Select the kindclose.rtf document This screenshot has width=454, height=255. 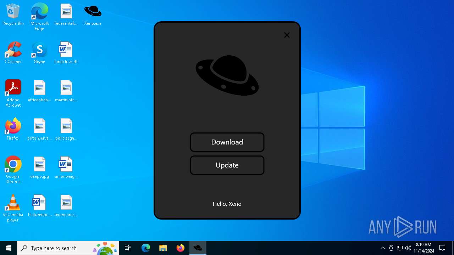pyautogui.click(x=66, y=53)
